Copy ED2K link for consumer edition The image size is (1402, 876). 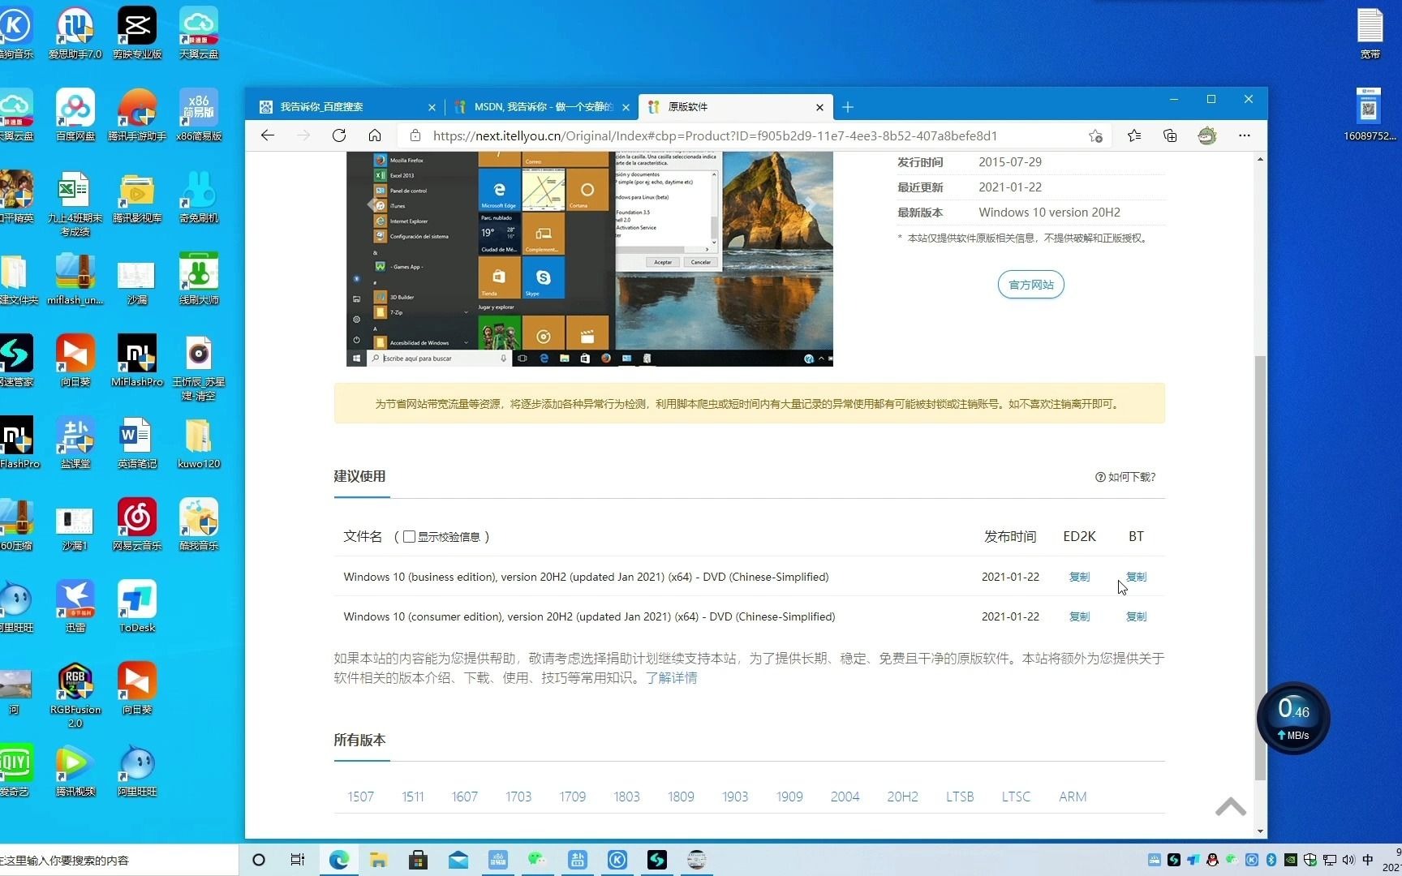[1079, 616]
